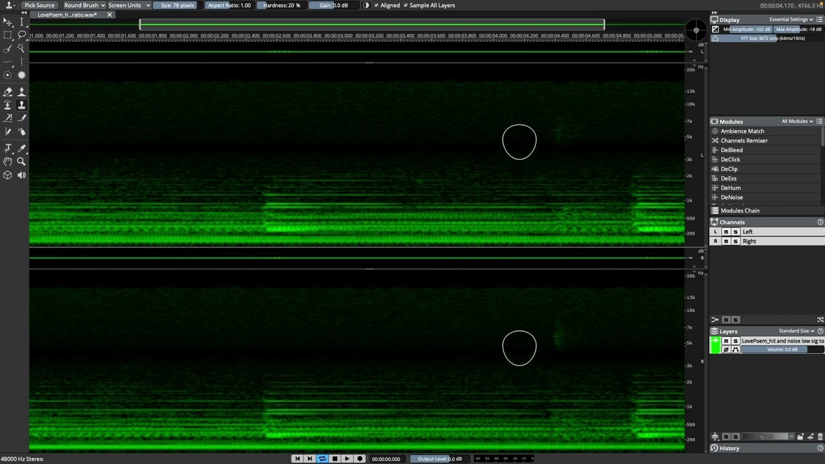The width and height of the screenshot is (825, 464).
Task: Mute the Left channel
Action: tap(726, 232)
